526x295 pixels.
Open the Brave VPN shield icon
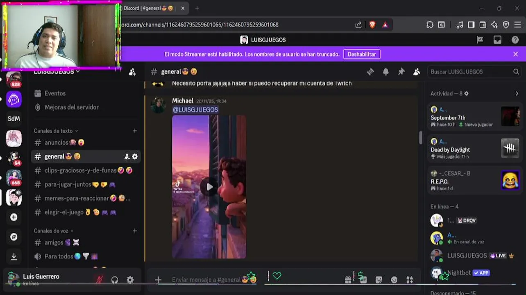(x=506, y=25)
